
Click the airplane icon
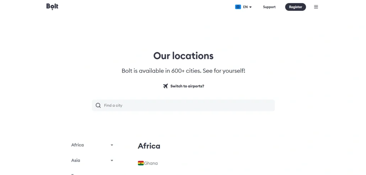pos(165,86)
